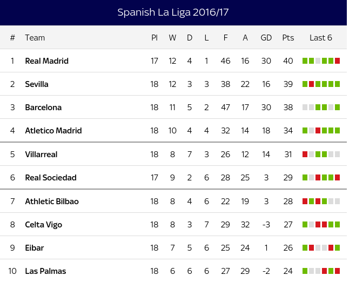Viewport: 356px width, 282px height.
Task: Click Real Madrid's red last-result square
Action: click(x=338, y=61)
